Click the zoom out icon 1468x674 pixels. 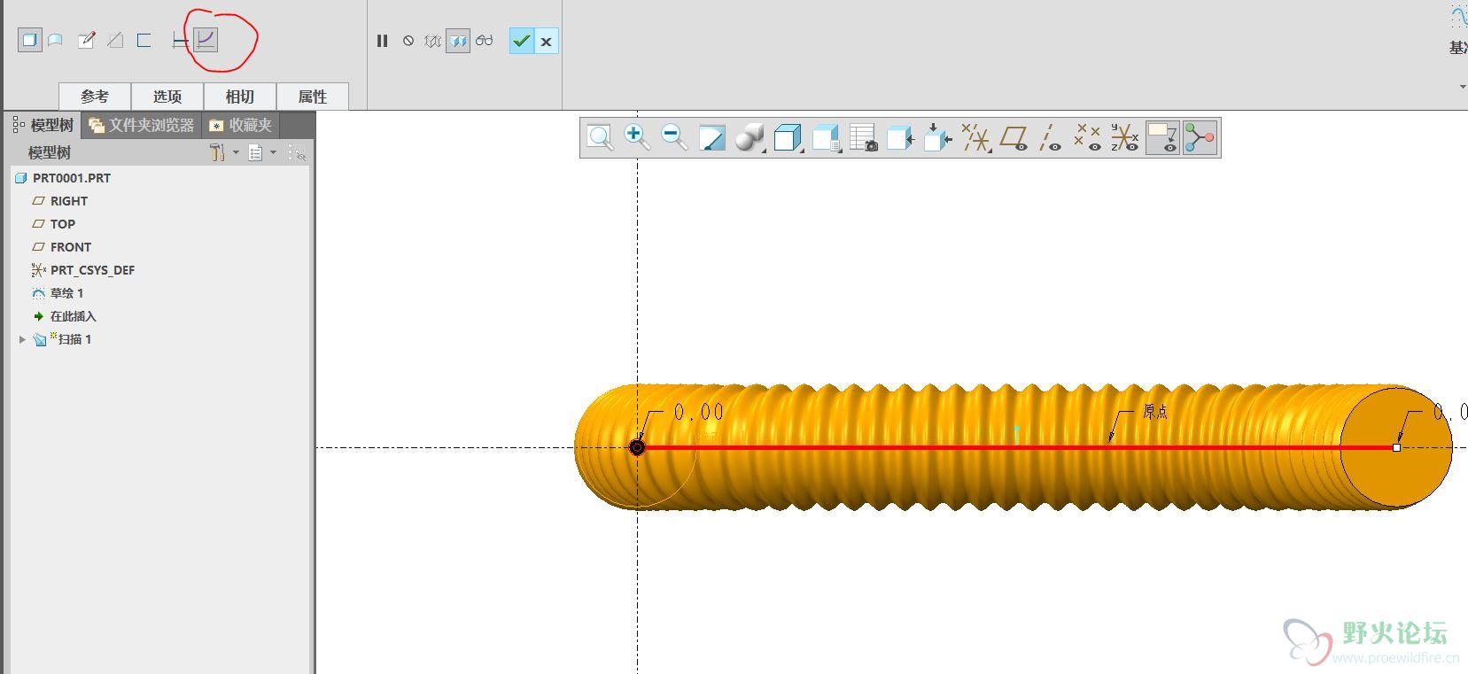[674, 138]
